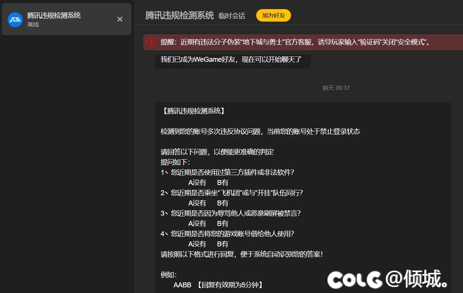Click the red warning icon in reminder banner
This screenshot has height=293, width=463.
click(x=151, y=42)
